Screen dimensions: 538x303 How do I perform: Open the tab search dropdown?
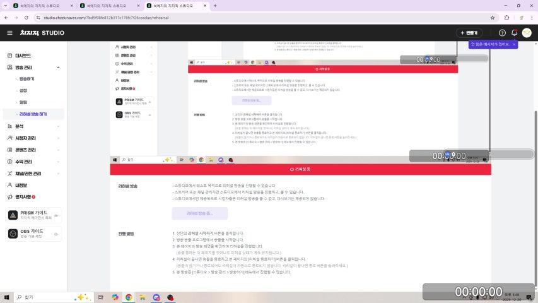5,6
